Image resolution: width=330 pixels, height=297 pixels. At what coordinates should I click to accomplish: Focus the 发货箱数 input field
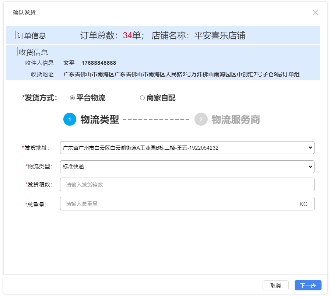click(187, 185)
